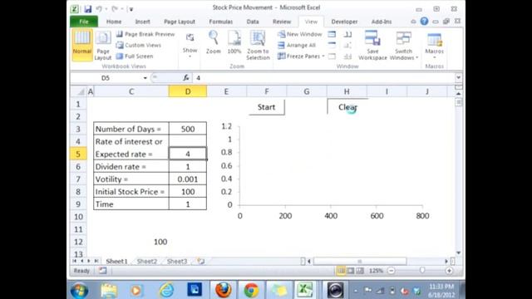Click the View Side by Side icon
Image resolution: width=532 pixels, height=299 pixels.
(347, 34)
